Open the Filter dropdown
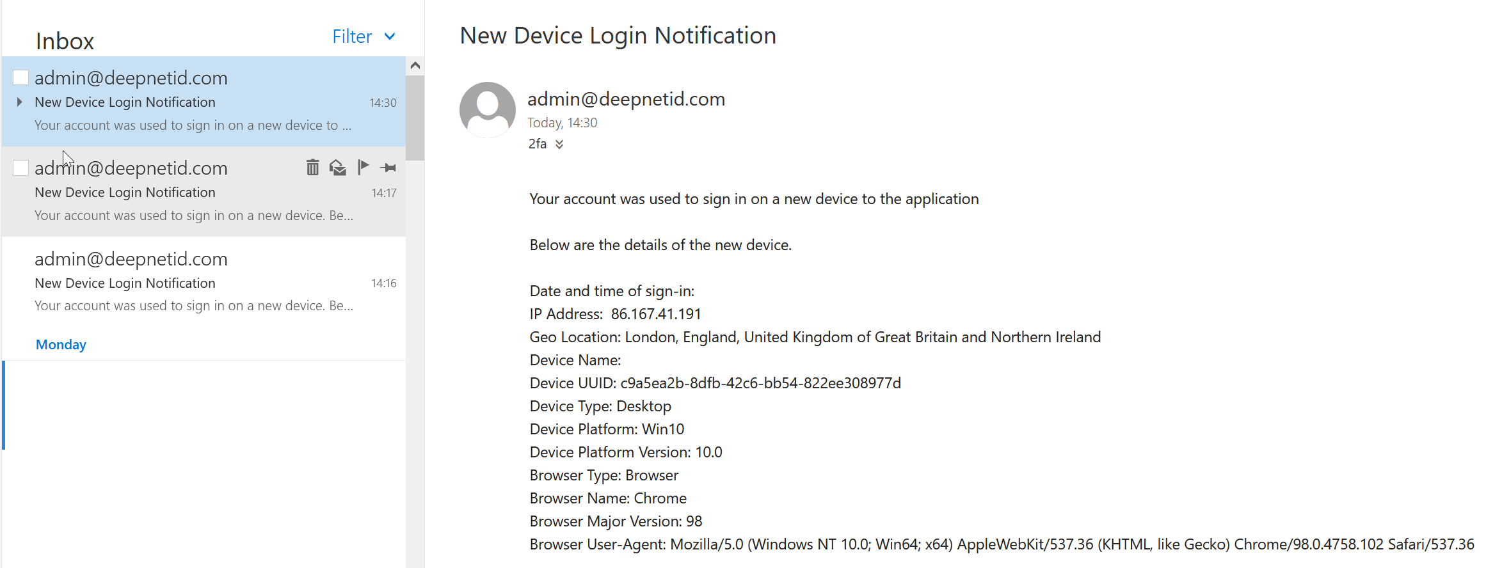The height and width of the screenshot is (568, 1486). (x=364, y=36)
